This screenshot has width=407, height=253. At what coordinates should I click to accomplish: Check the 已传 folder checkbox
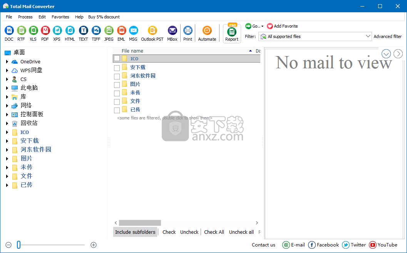(117, 110)
